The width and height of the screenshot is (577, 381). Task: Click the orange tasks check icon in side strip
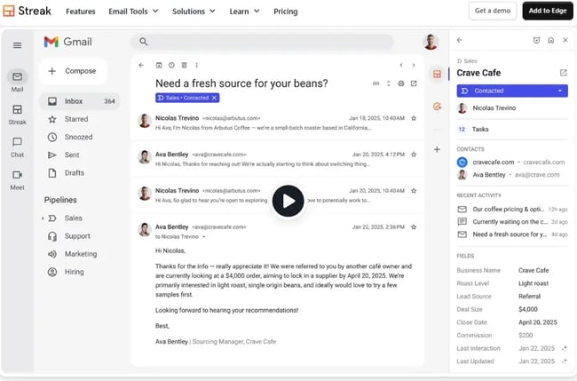[x=437, y=107]
